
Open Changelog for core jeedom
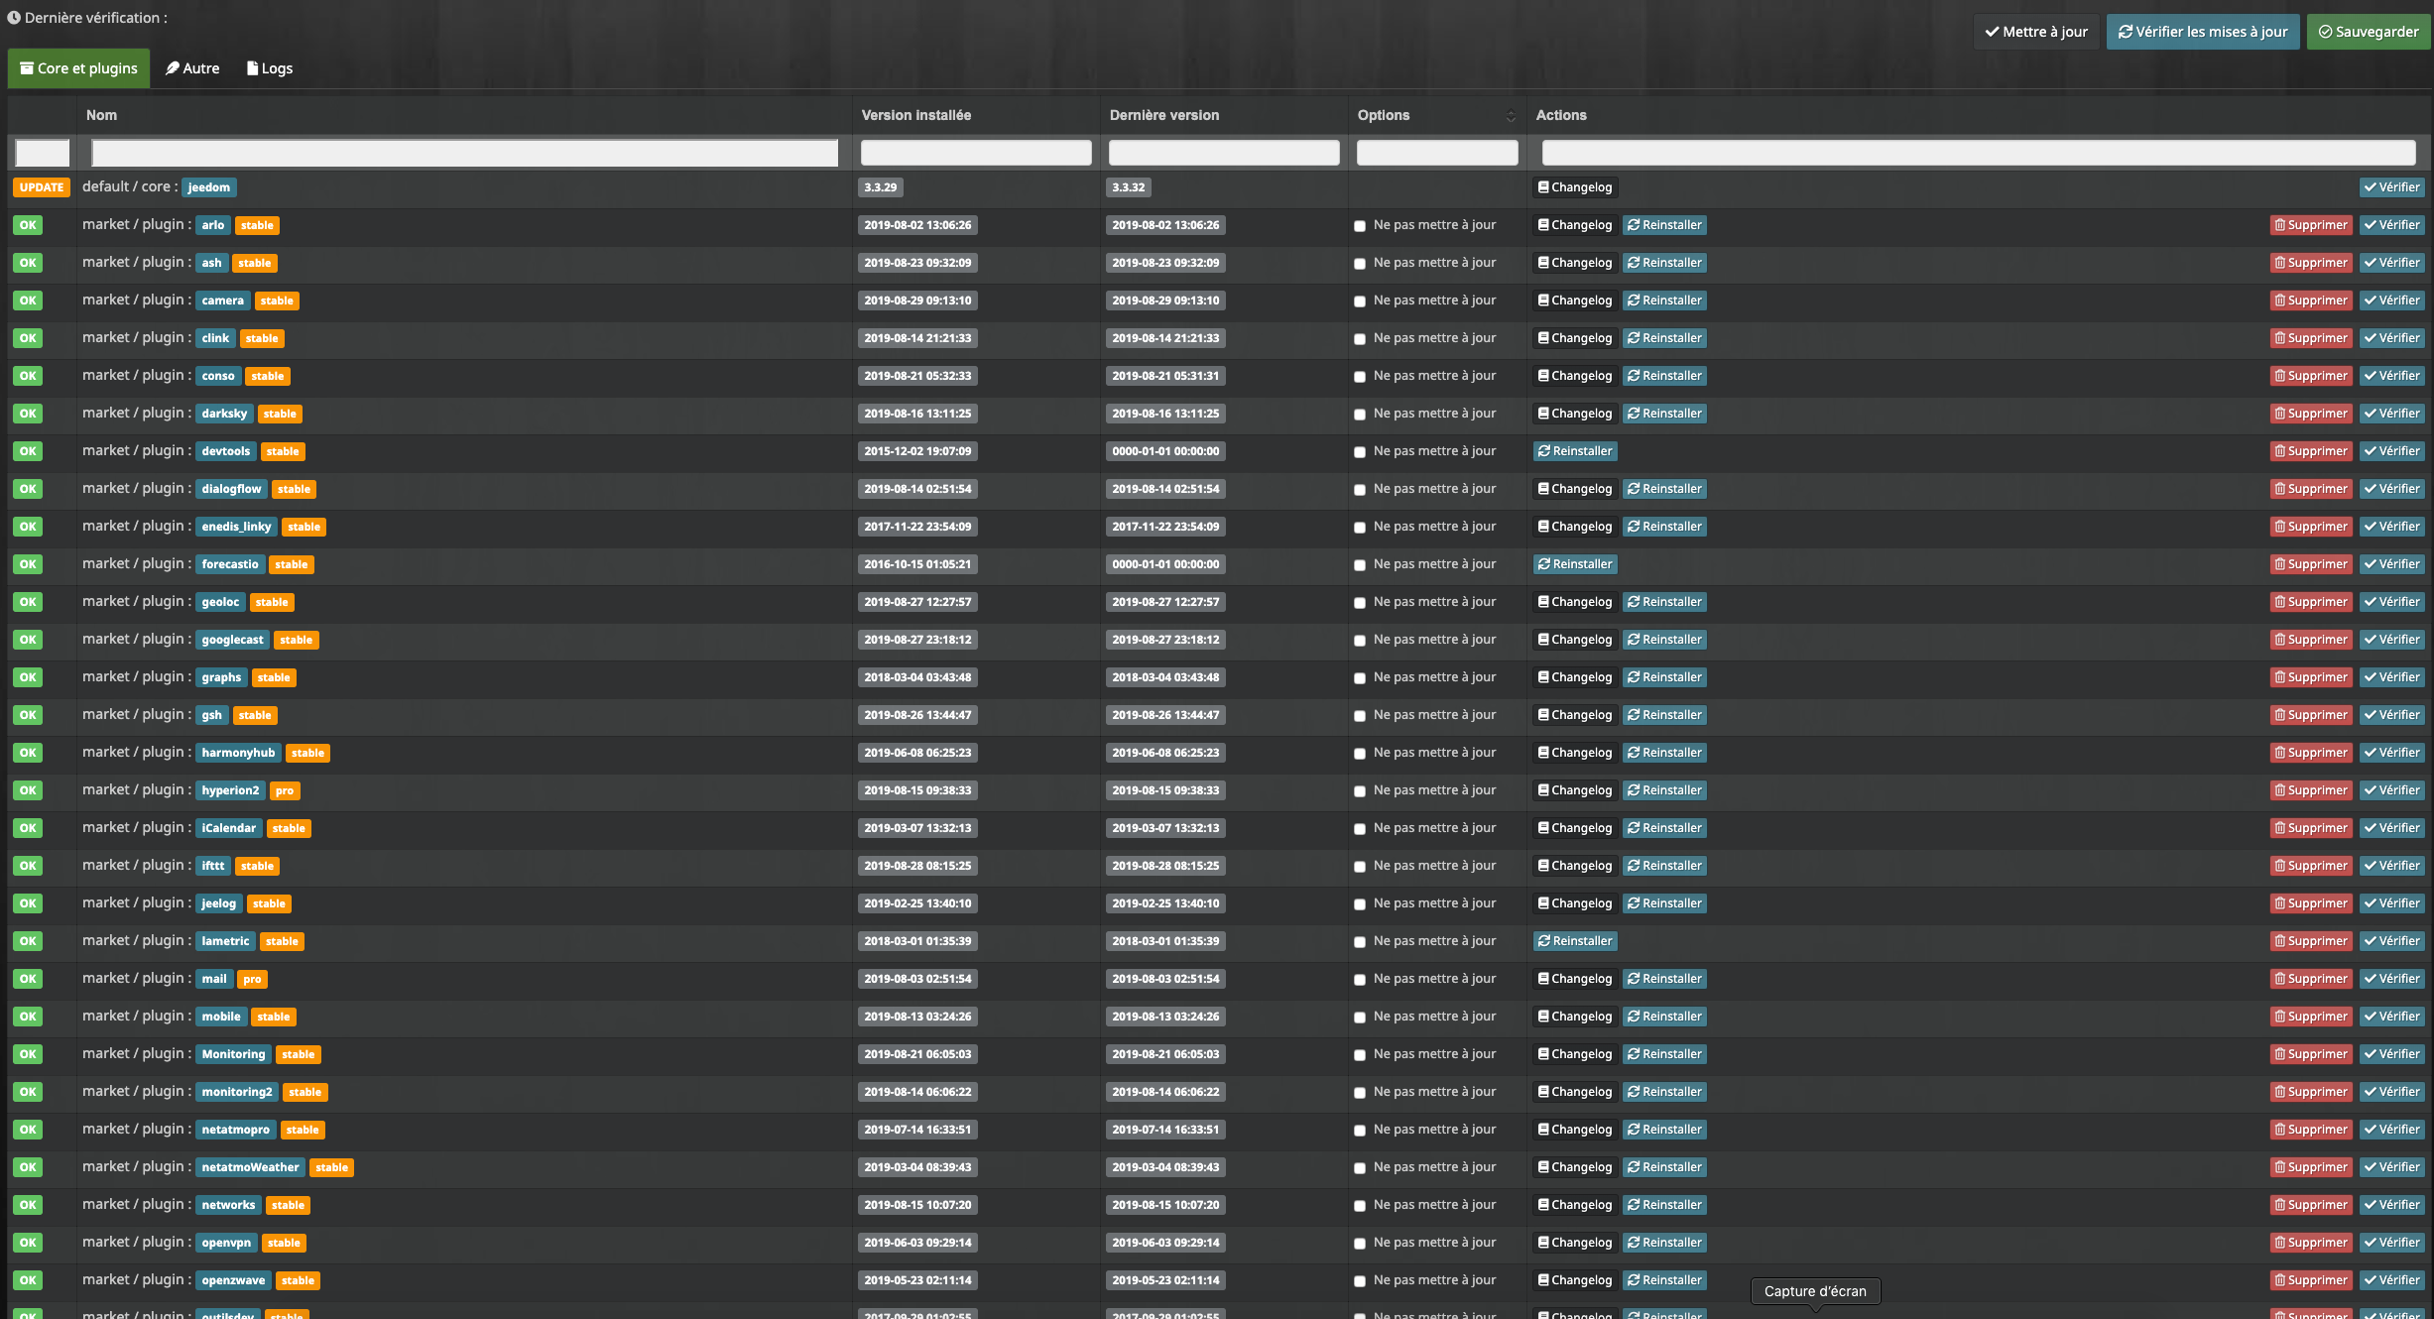tap(1575, 187)
